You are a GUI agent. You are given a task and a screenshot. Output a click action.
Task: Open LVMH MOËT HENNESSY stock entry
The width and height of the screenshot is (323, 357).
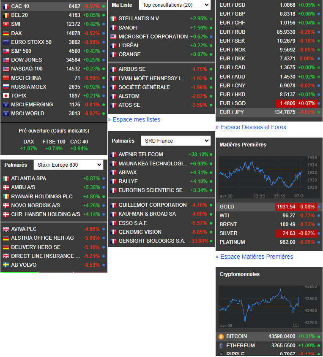coord(161,78)
